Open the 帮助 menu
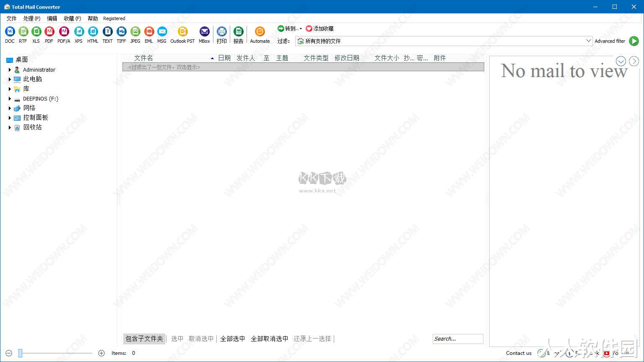The height and width of the screenshot is (362, 644). [x=93, y=18]
